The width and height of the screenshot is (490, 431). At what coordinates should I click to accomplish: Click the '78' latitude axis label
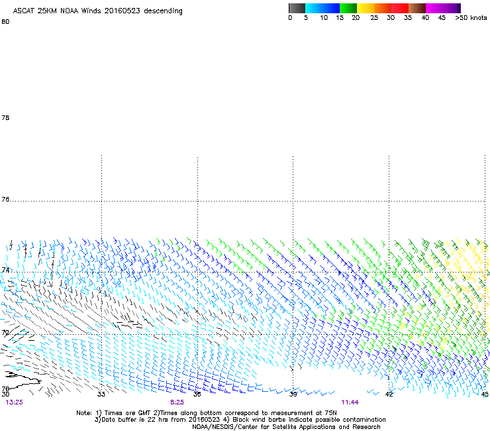click(5, 117)
